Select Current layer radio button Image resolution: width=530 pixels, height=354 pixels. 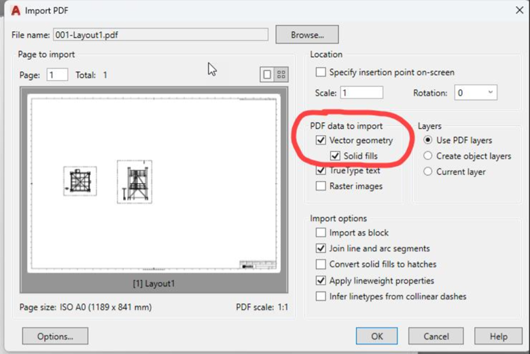point(428,172)
